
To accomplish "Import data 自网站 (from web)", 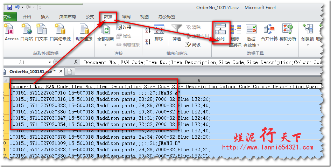I will pos(27,32).
